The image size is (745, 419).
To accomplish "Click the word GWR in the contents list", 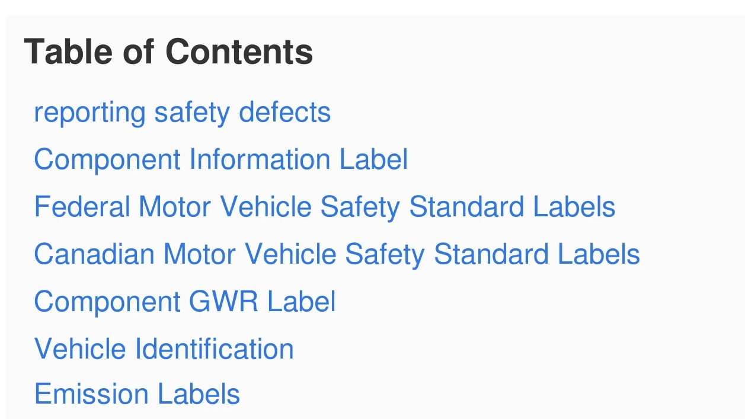I will click(x=223, y=302).
